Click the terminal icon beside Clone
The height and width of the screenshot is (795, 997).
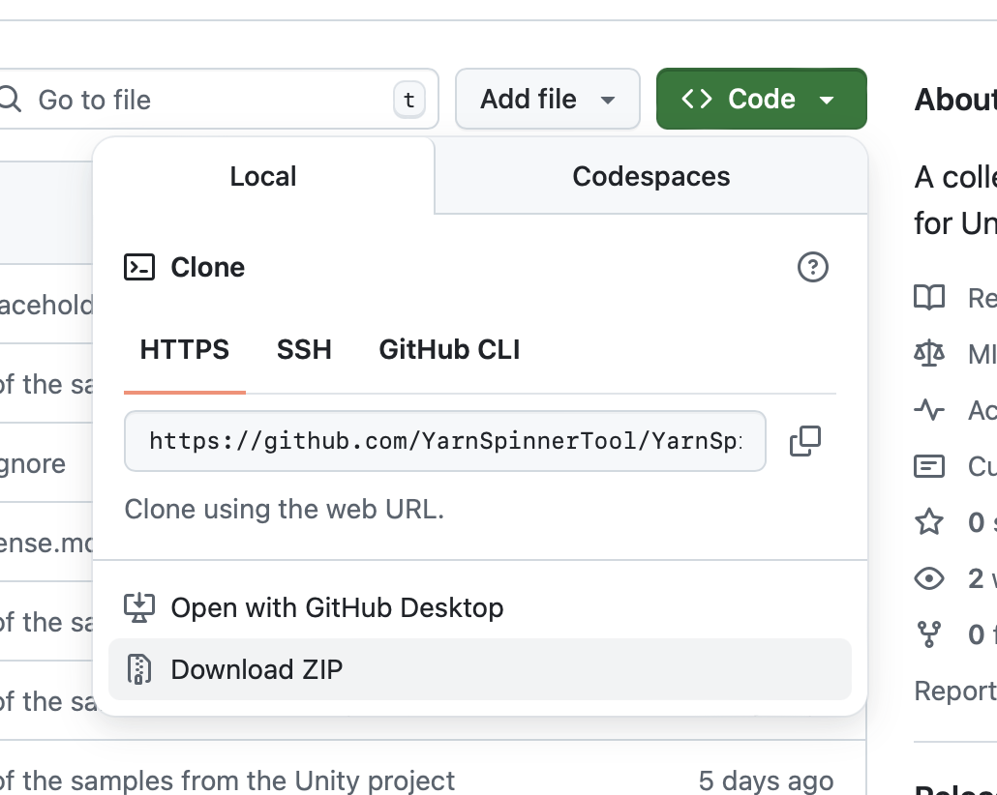coord(139,267)
